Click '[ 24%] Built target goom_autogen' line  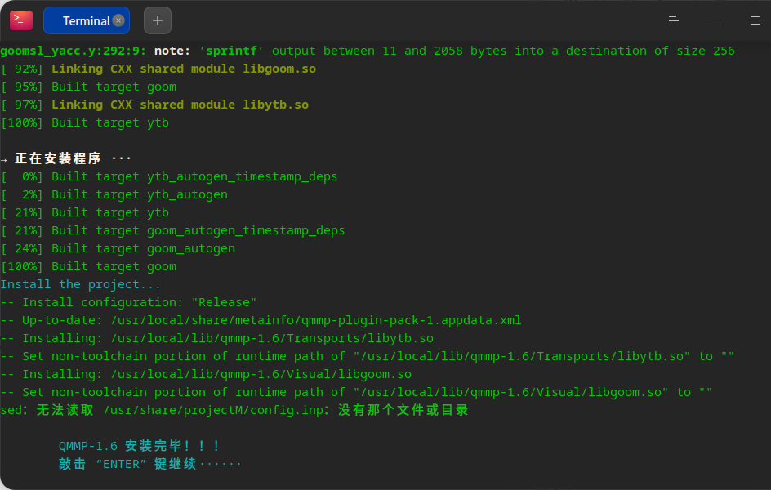(118, 249)
